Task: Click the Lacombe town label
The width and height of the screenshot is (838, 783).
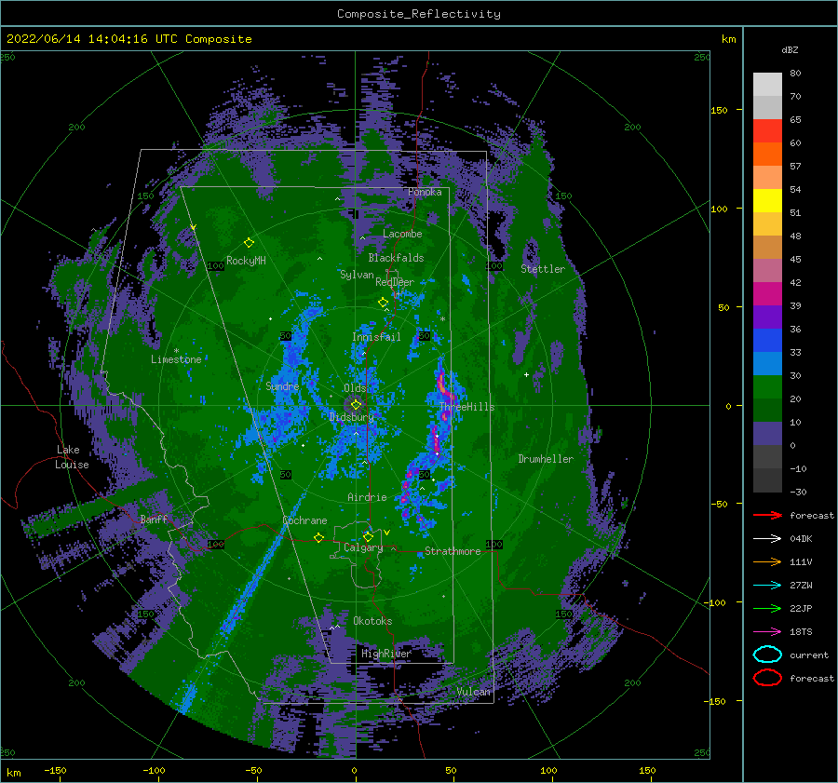Action: (x=402, y=234)
